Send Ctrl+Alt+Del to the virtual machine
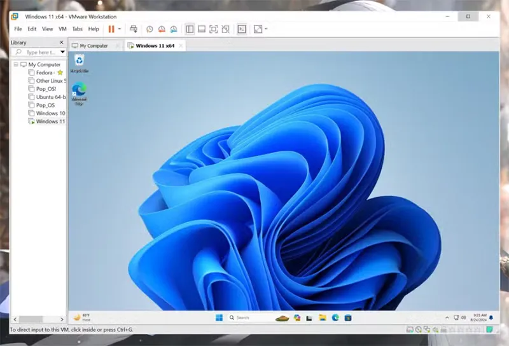The width and height of the screenshot is (509, 346). click(134, 29)
